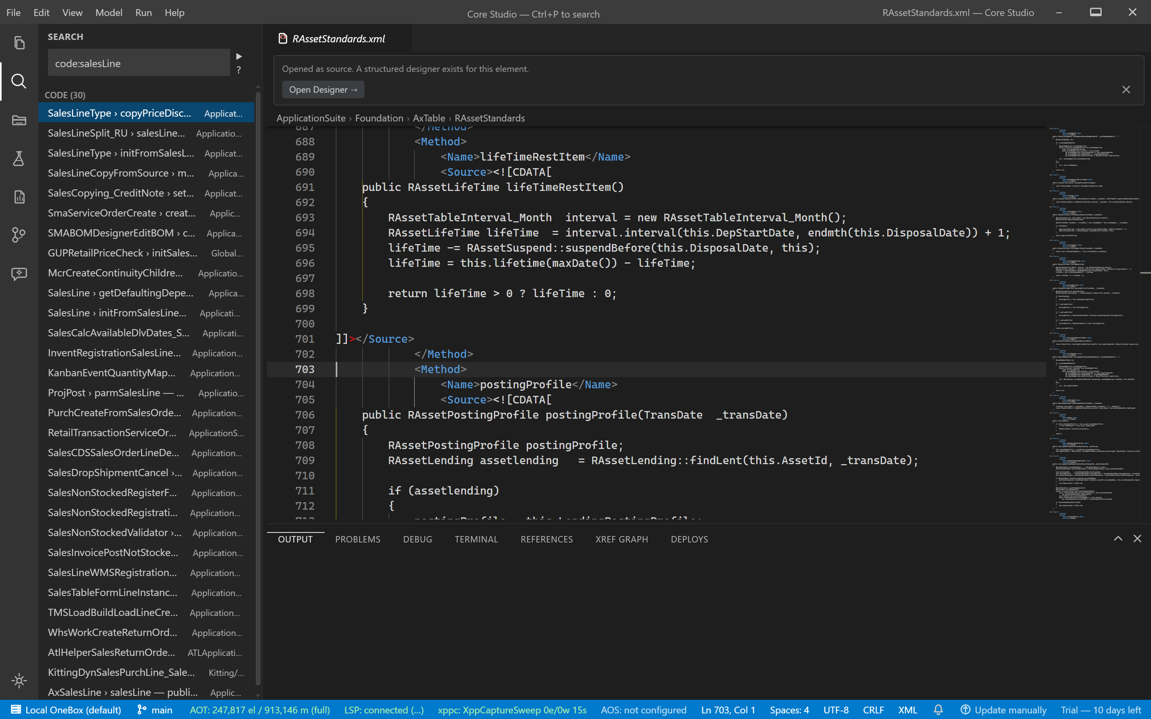Click the XML language mode indicator
This screenshot has height=719, width=1151.
coord(908,709)
